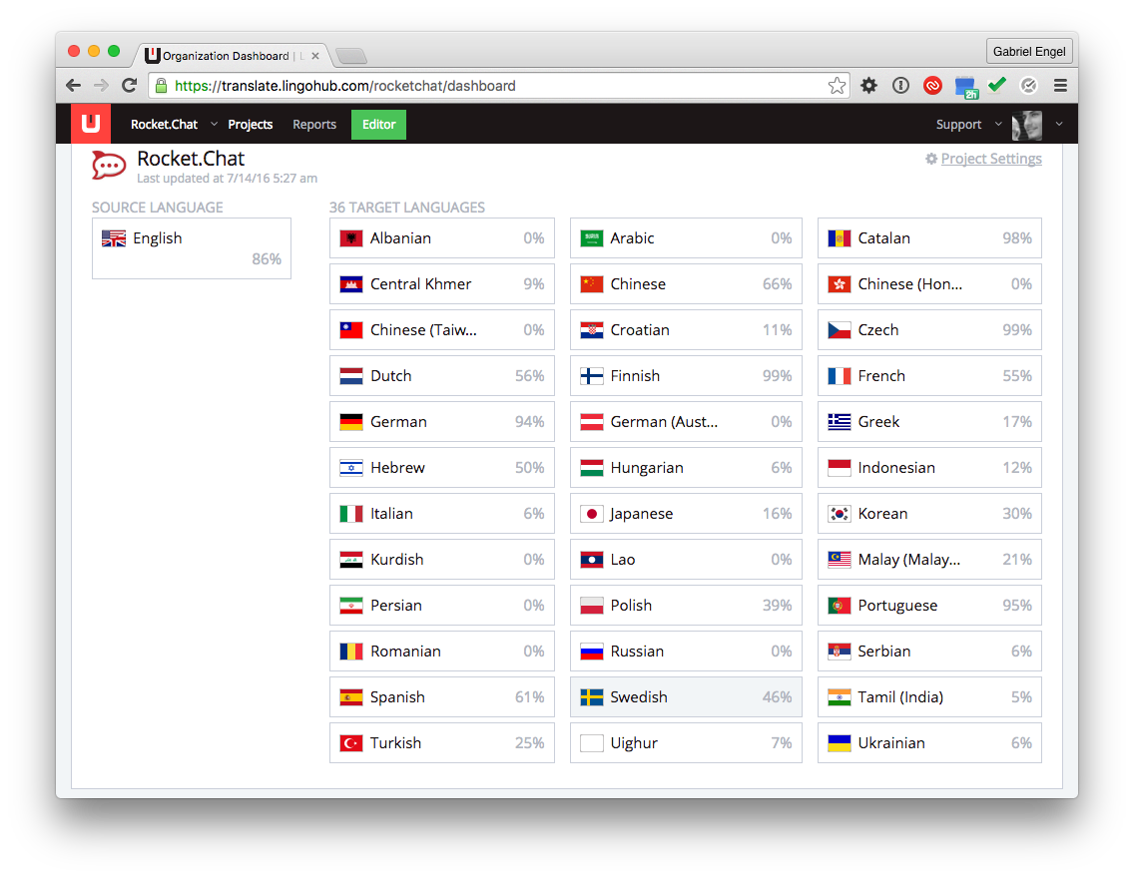Click the Rocket.Chat project title
Image resolution: width=1134 pixels, height=878 pixels.
pos(191,159)
